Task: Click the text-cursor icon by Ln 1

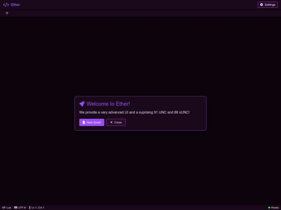Action: click(30, 207)
